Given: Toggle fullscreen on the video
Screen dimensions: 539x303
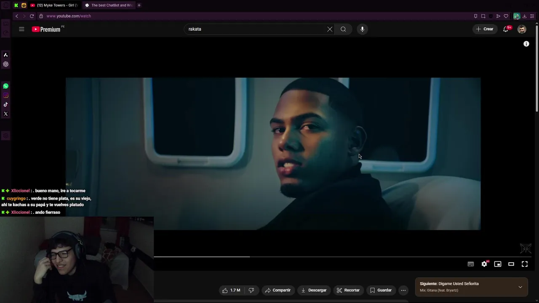Looking at the screenshot, I should tap(525, 264).
